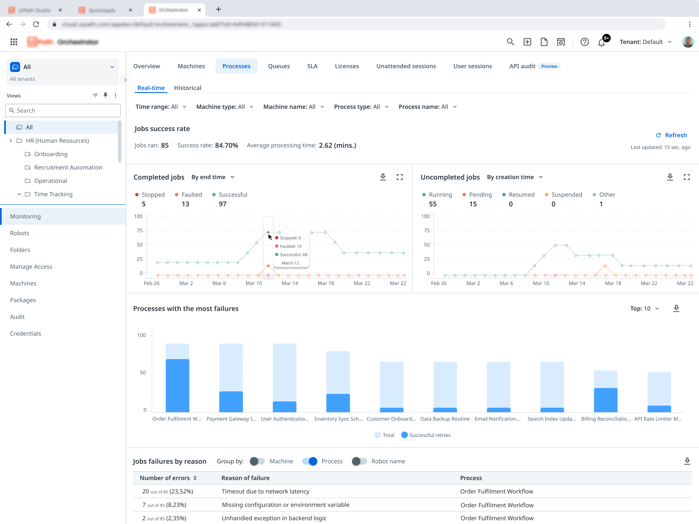Open the document icon in header

[x=544, y=42]
